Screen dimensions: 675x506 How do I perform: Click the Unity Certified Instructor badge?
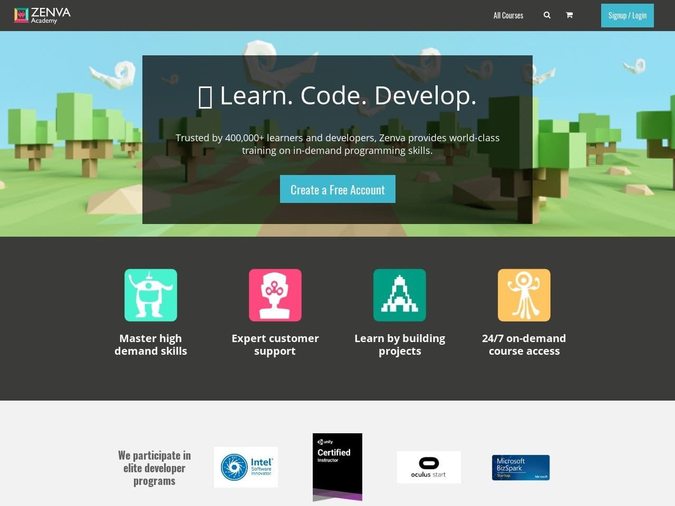click(x=337, y=467)
